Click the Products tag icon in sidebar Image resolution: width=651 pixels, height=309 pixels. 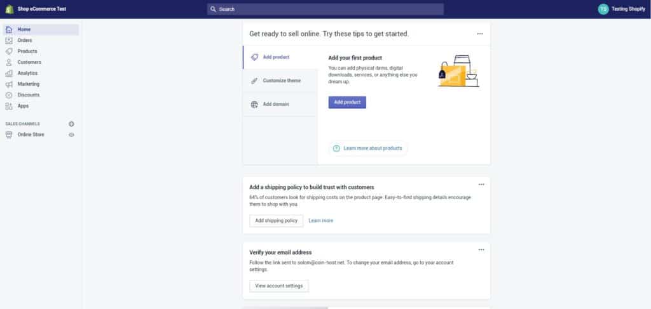coord(9,51)
